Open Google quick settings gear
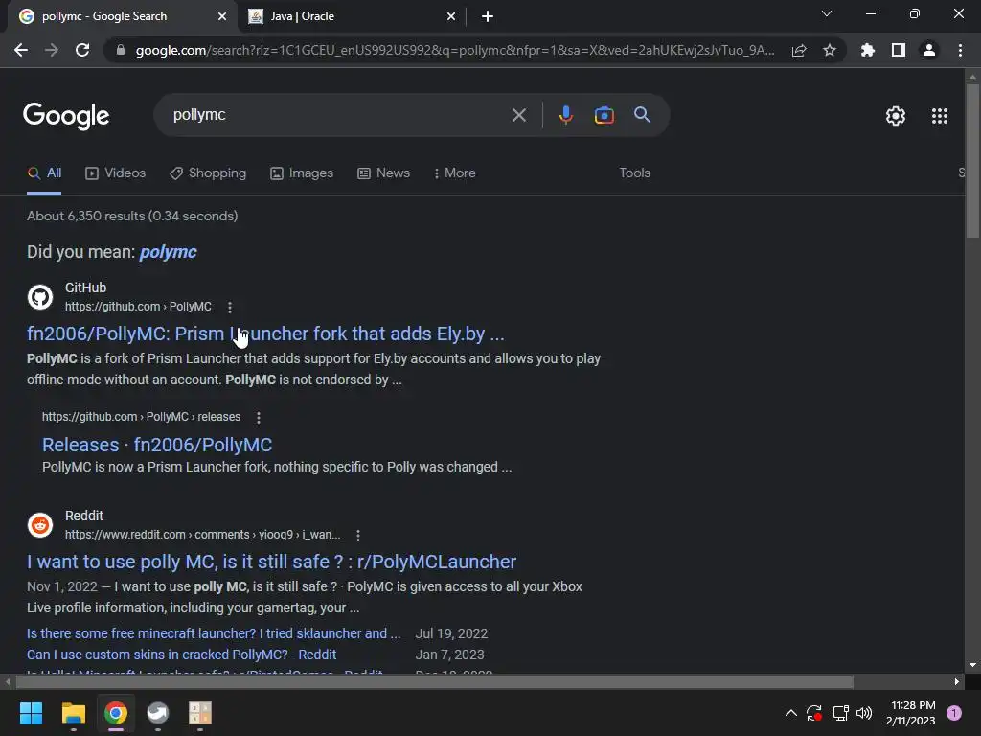This screenshot has height=736, width=981. click(x=896, y=116)
